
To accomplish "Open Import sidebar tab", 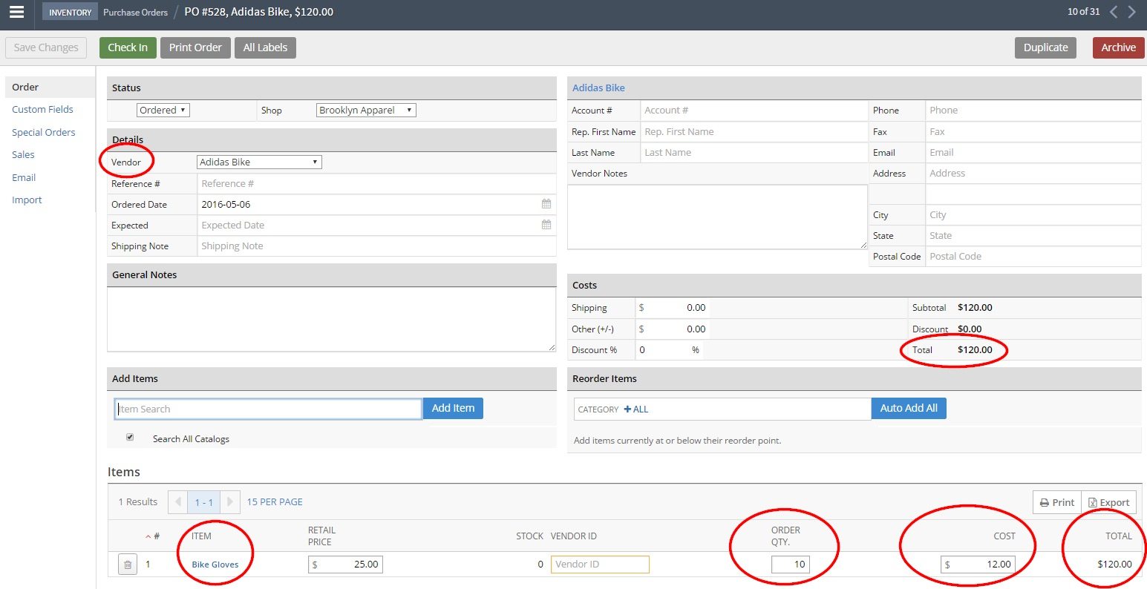I will 27,200.
